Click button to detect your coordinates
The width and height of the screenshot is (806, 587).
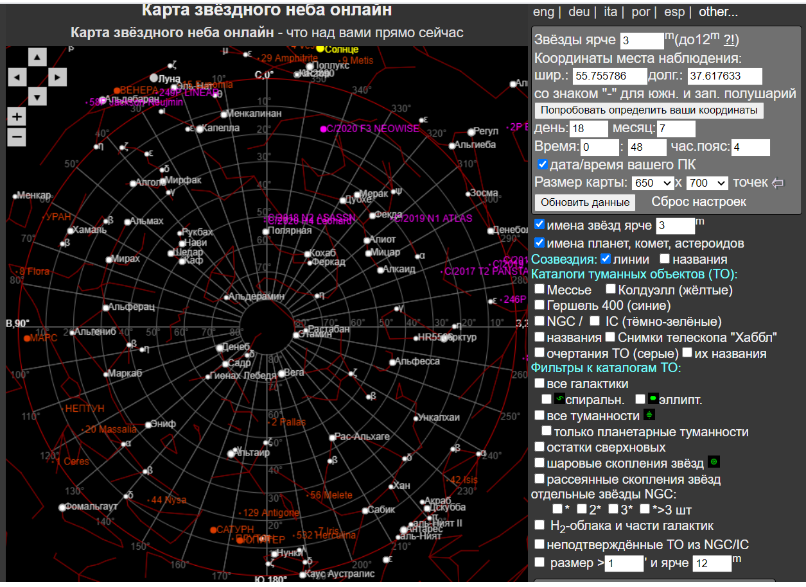click(649, 110)
